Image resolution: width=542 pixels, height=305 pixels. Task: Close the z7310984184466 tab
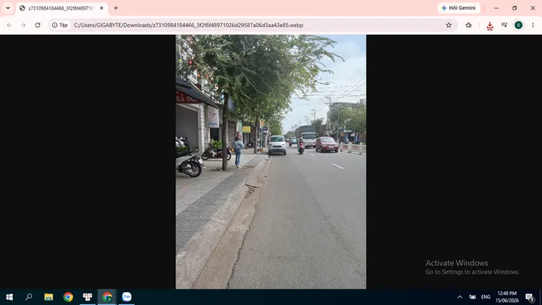coord(102,8)
